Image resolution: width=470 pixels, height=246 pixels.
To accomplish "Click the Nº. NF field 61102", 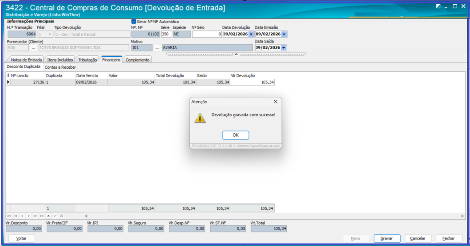I will click(x=146, y=34).
